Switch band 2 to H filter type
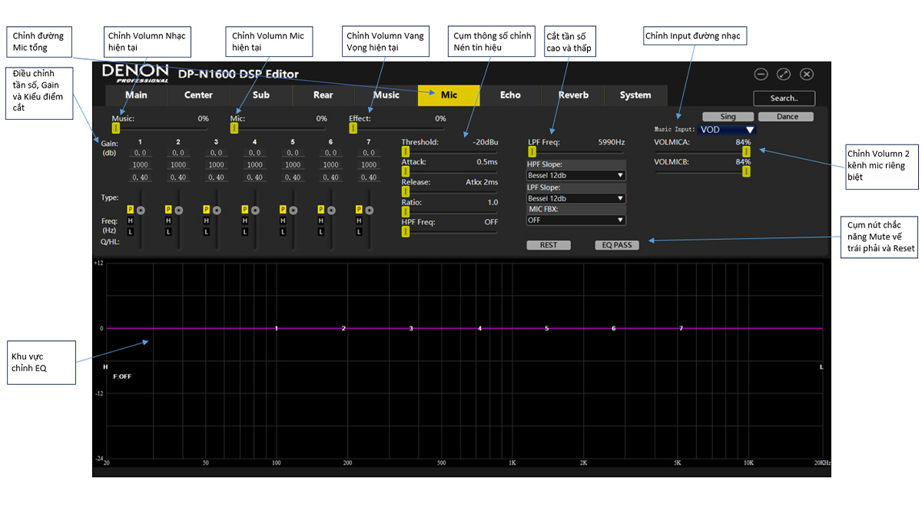Viewport: 922px width, 527px height. (168, 220)
